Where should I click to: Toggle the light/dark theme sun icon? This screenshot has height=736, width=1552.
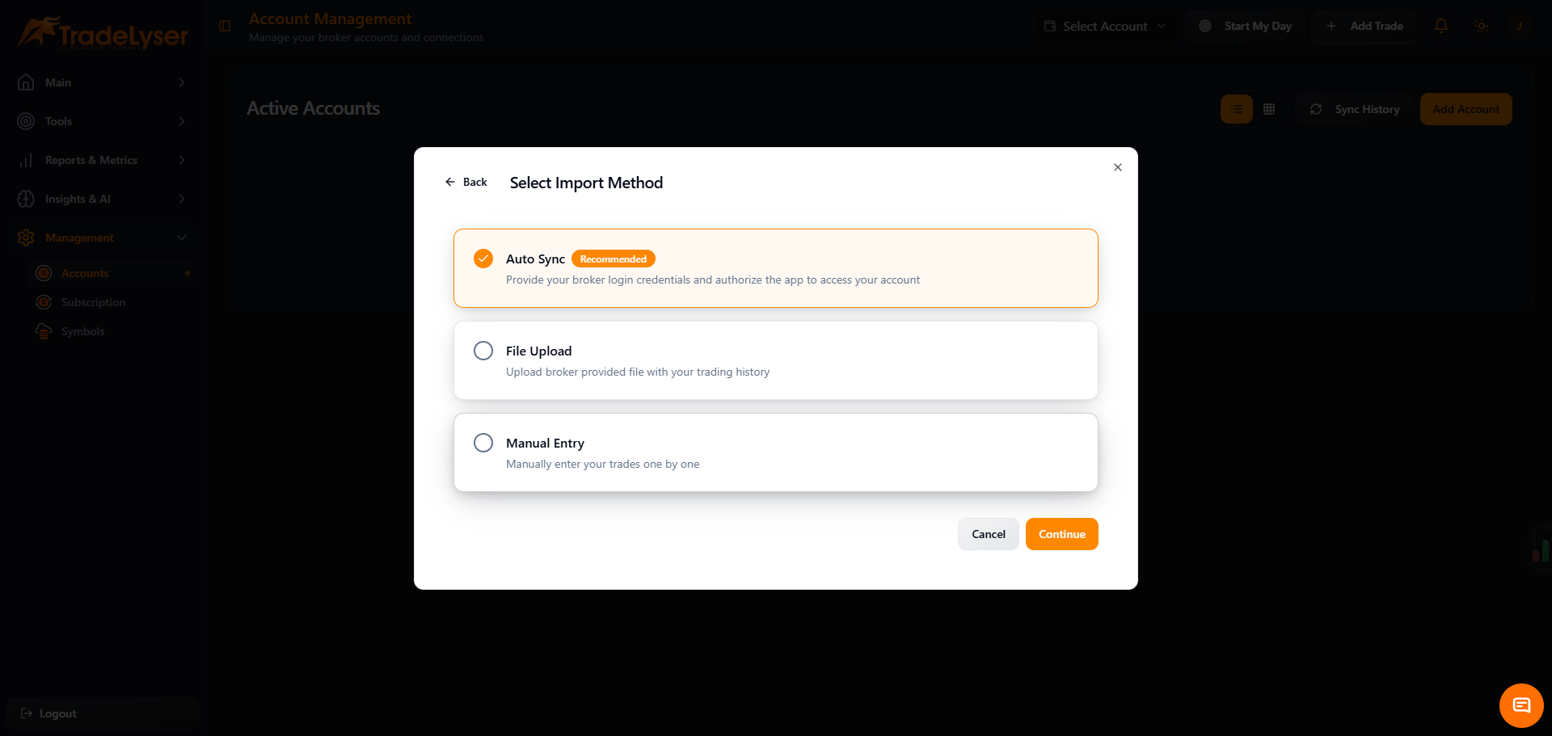click(1482, 26)
